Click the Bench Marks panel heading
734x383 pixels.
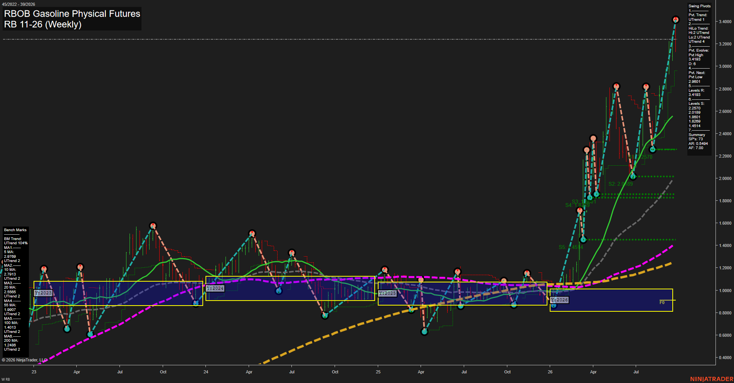pyautogui.click(x=15, y=230)
